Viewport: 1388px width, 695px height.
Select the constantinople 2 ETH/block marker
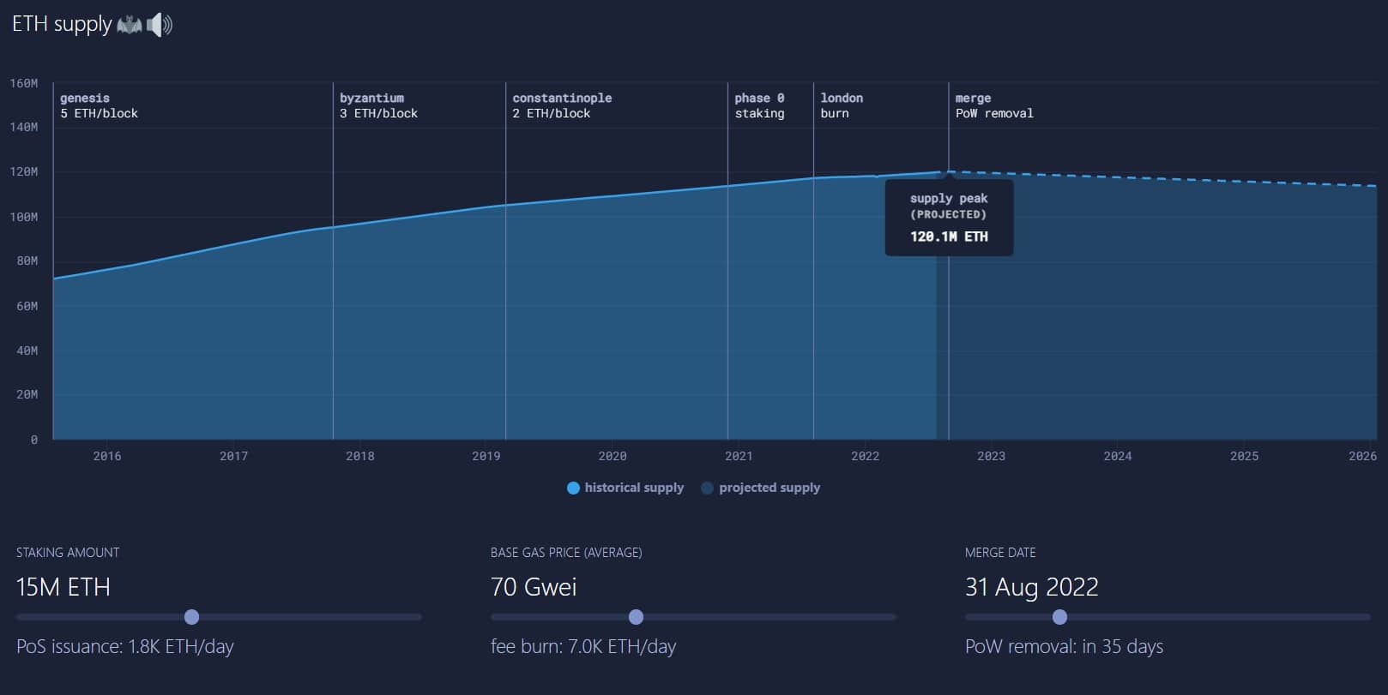562,105
